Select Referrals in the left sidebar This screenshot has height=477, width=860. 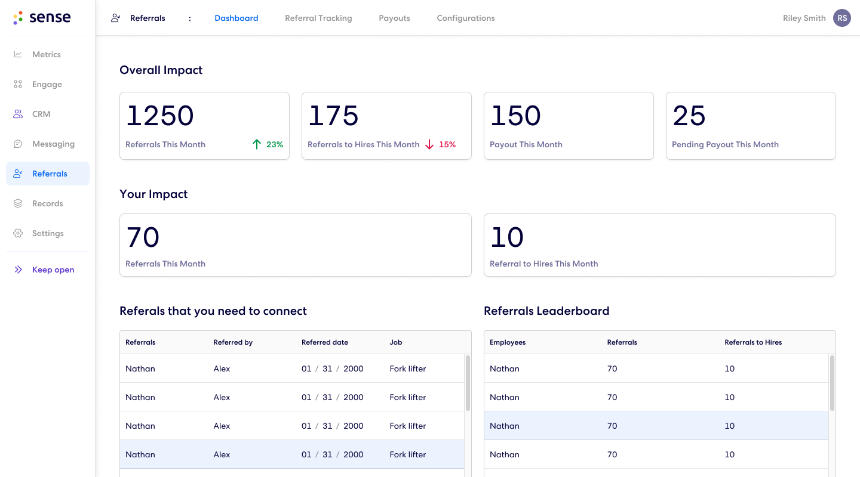coord(49,174)
